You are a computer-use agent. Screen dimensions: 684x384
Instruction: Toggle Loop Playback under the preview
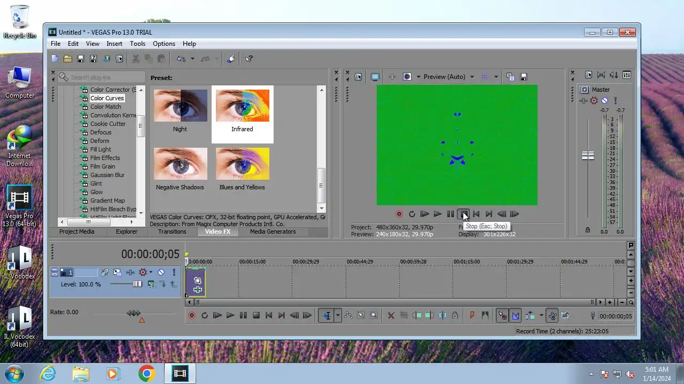(x=412, y=214)
